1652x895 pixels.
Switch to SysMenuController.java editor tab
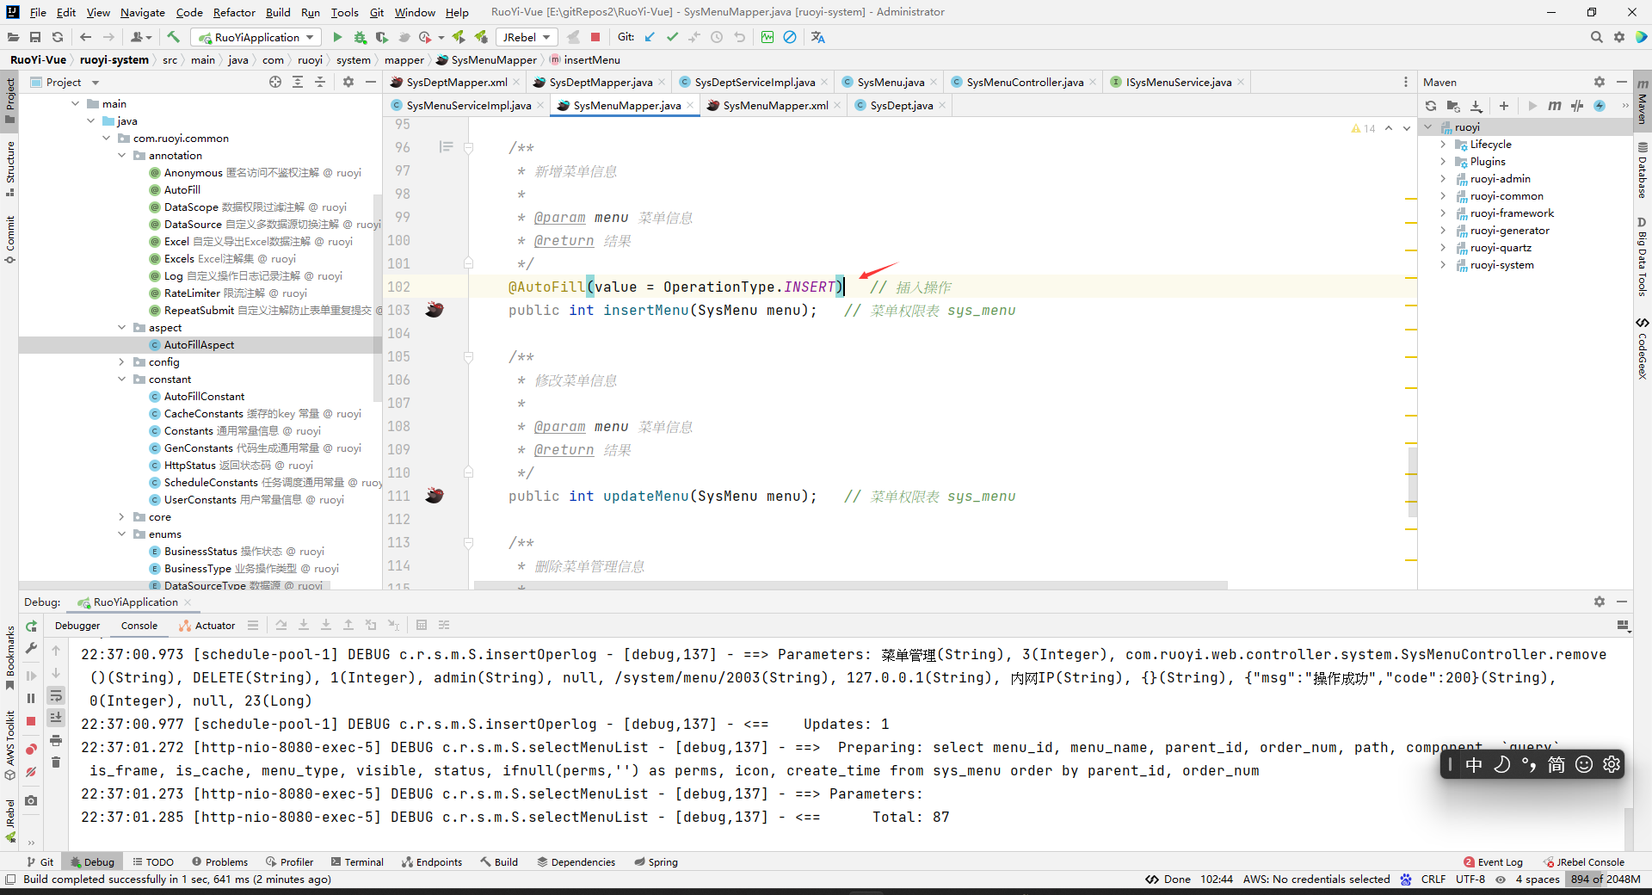(1024, 83)
